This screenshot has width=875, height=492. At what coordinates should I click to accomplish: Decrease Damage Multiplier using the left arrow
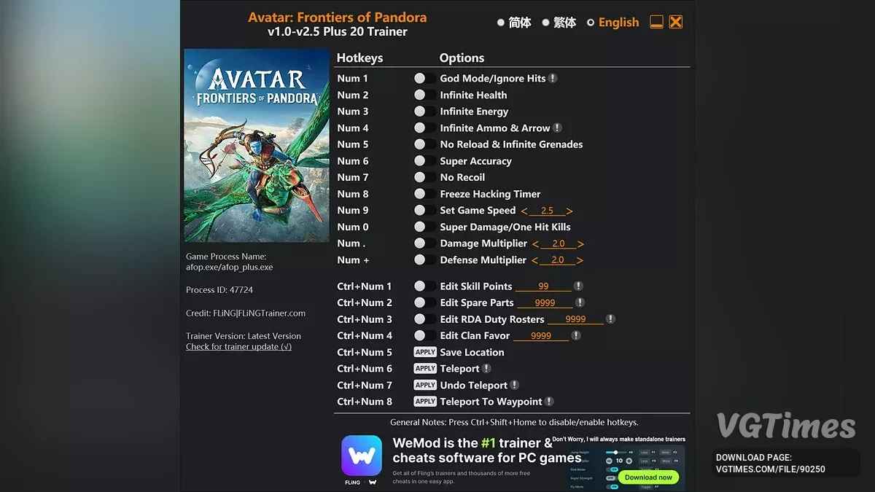535,243
